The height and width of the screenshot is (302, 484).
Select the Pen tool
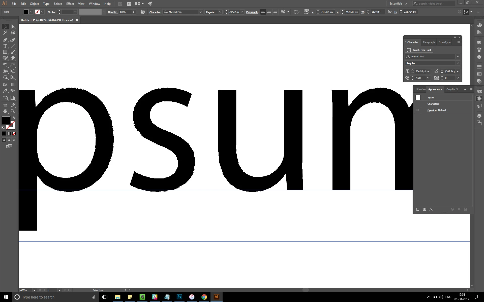pos(5,40)
